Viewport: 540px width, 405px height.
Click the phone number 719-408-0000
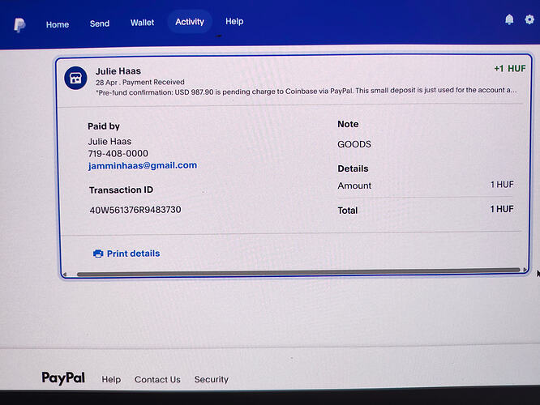(118, 153)
